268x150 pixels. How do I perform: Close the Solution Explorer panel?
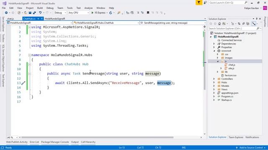[x=260, y=19]
